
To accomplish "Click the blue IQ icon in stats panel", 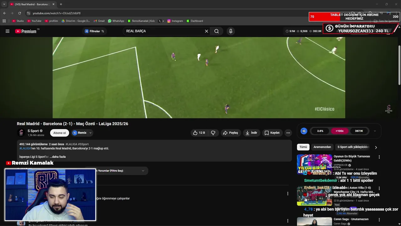I will tap(304, 131).
